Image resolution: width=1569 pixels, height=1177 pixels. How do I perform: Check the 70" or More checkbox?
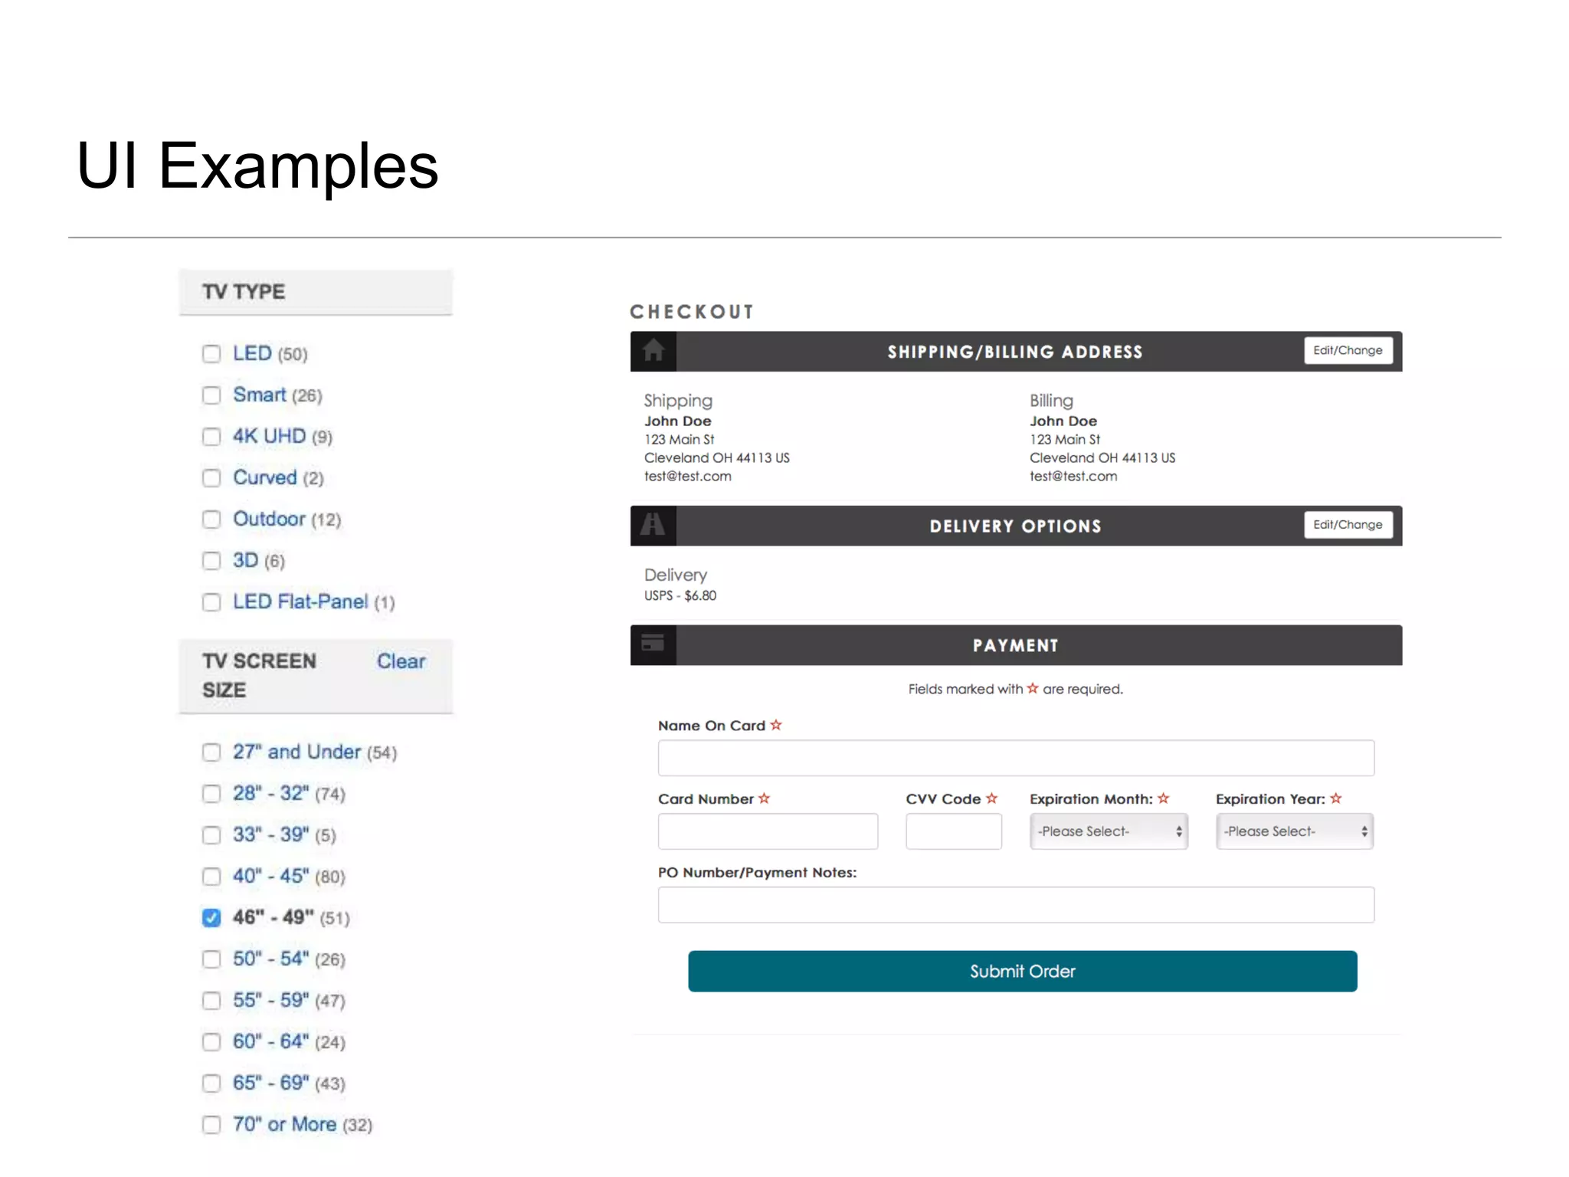tap(211, 1125)
